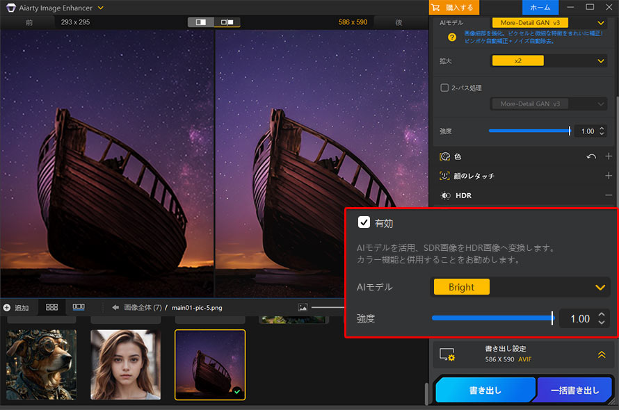
Task: Select the grid view icon in filmstrip bar
Action: pos(51,307)
